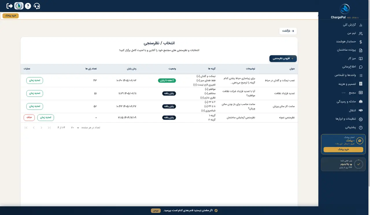Click the ChargePal logo in the sidebar

(344, 9)
